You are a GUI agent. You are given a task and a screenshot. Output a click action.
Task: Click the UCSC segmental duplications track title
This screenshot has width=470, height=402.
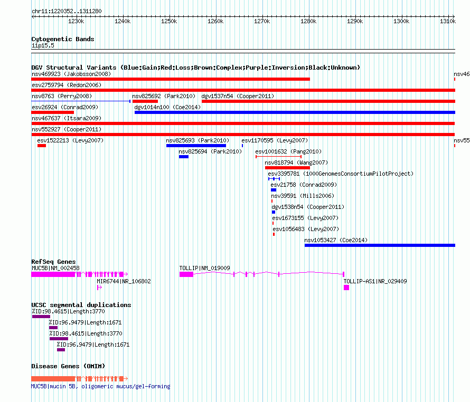click(x=81, y=305)
